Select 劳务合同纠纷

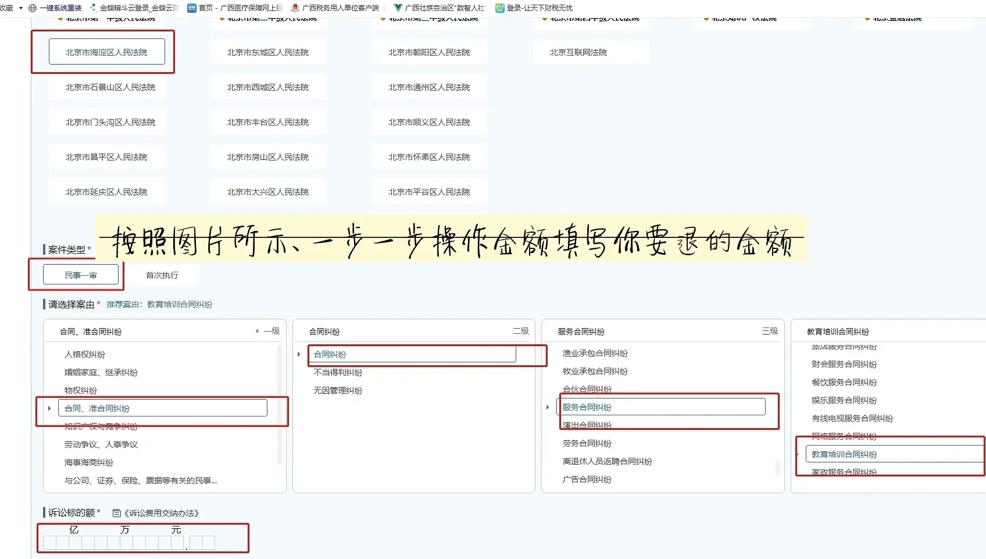pos(587,443)
